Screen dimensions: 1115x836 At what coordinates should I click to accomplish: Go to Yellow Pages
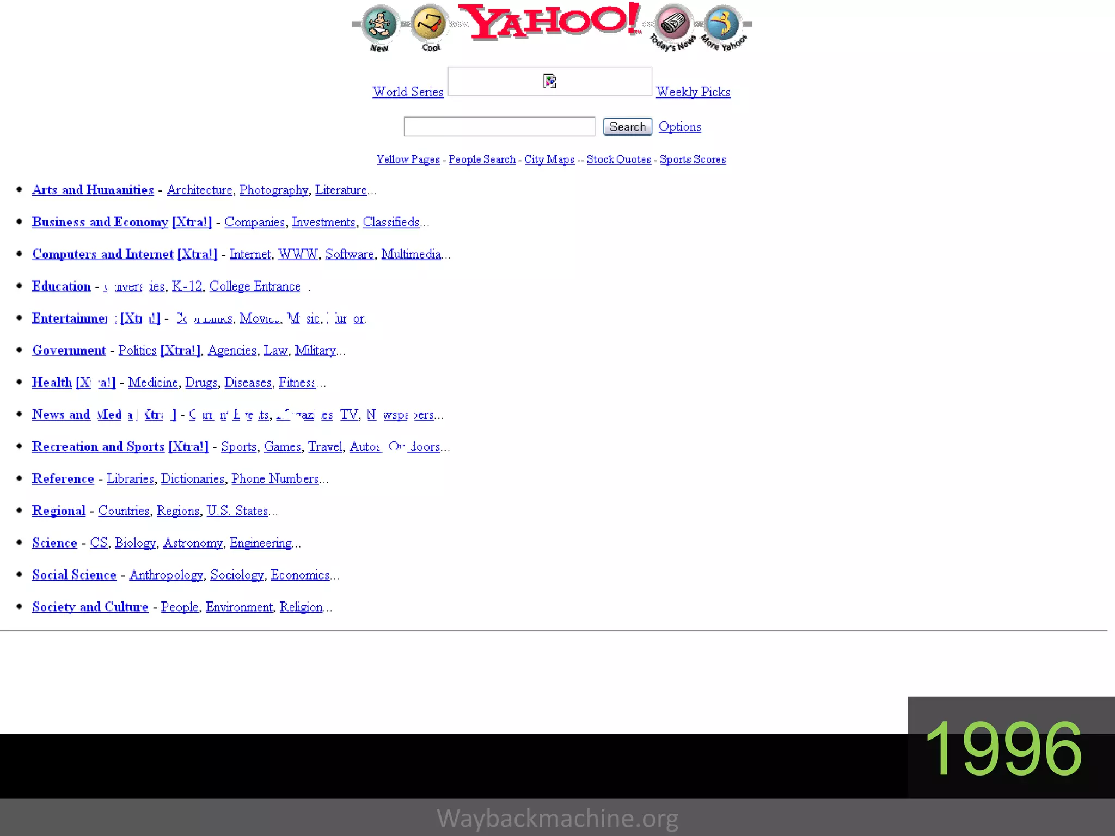(408, 159)
